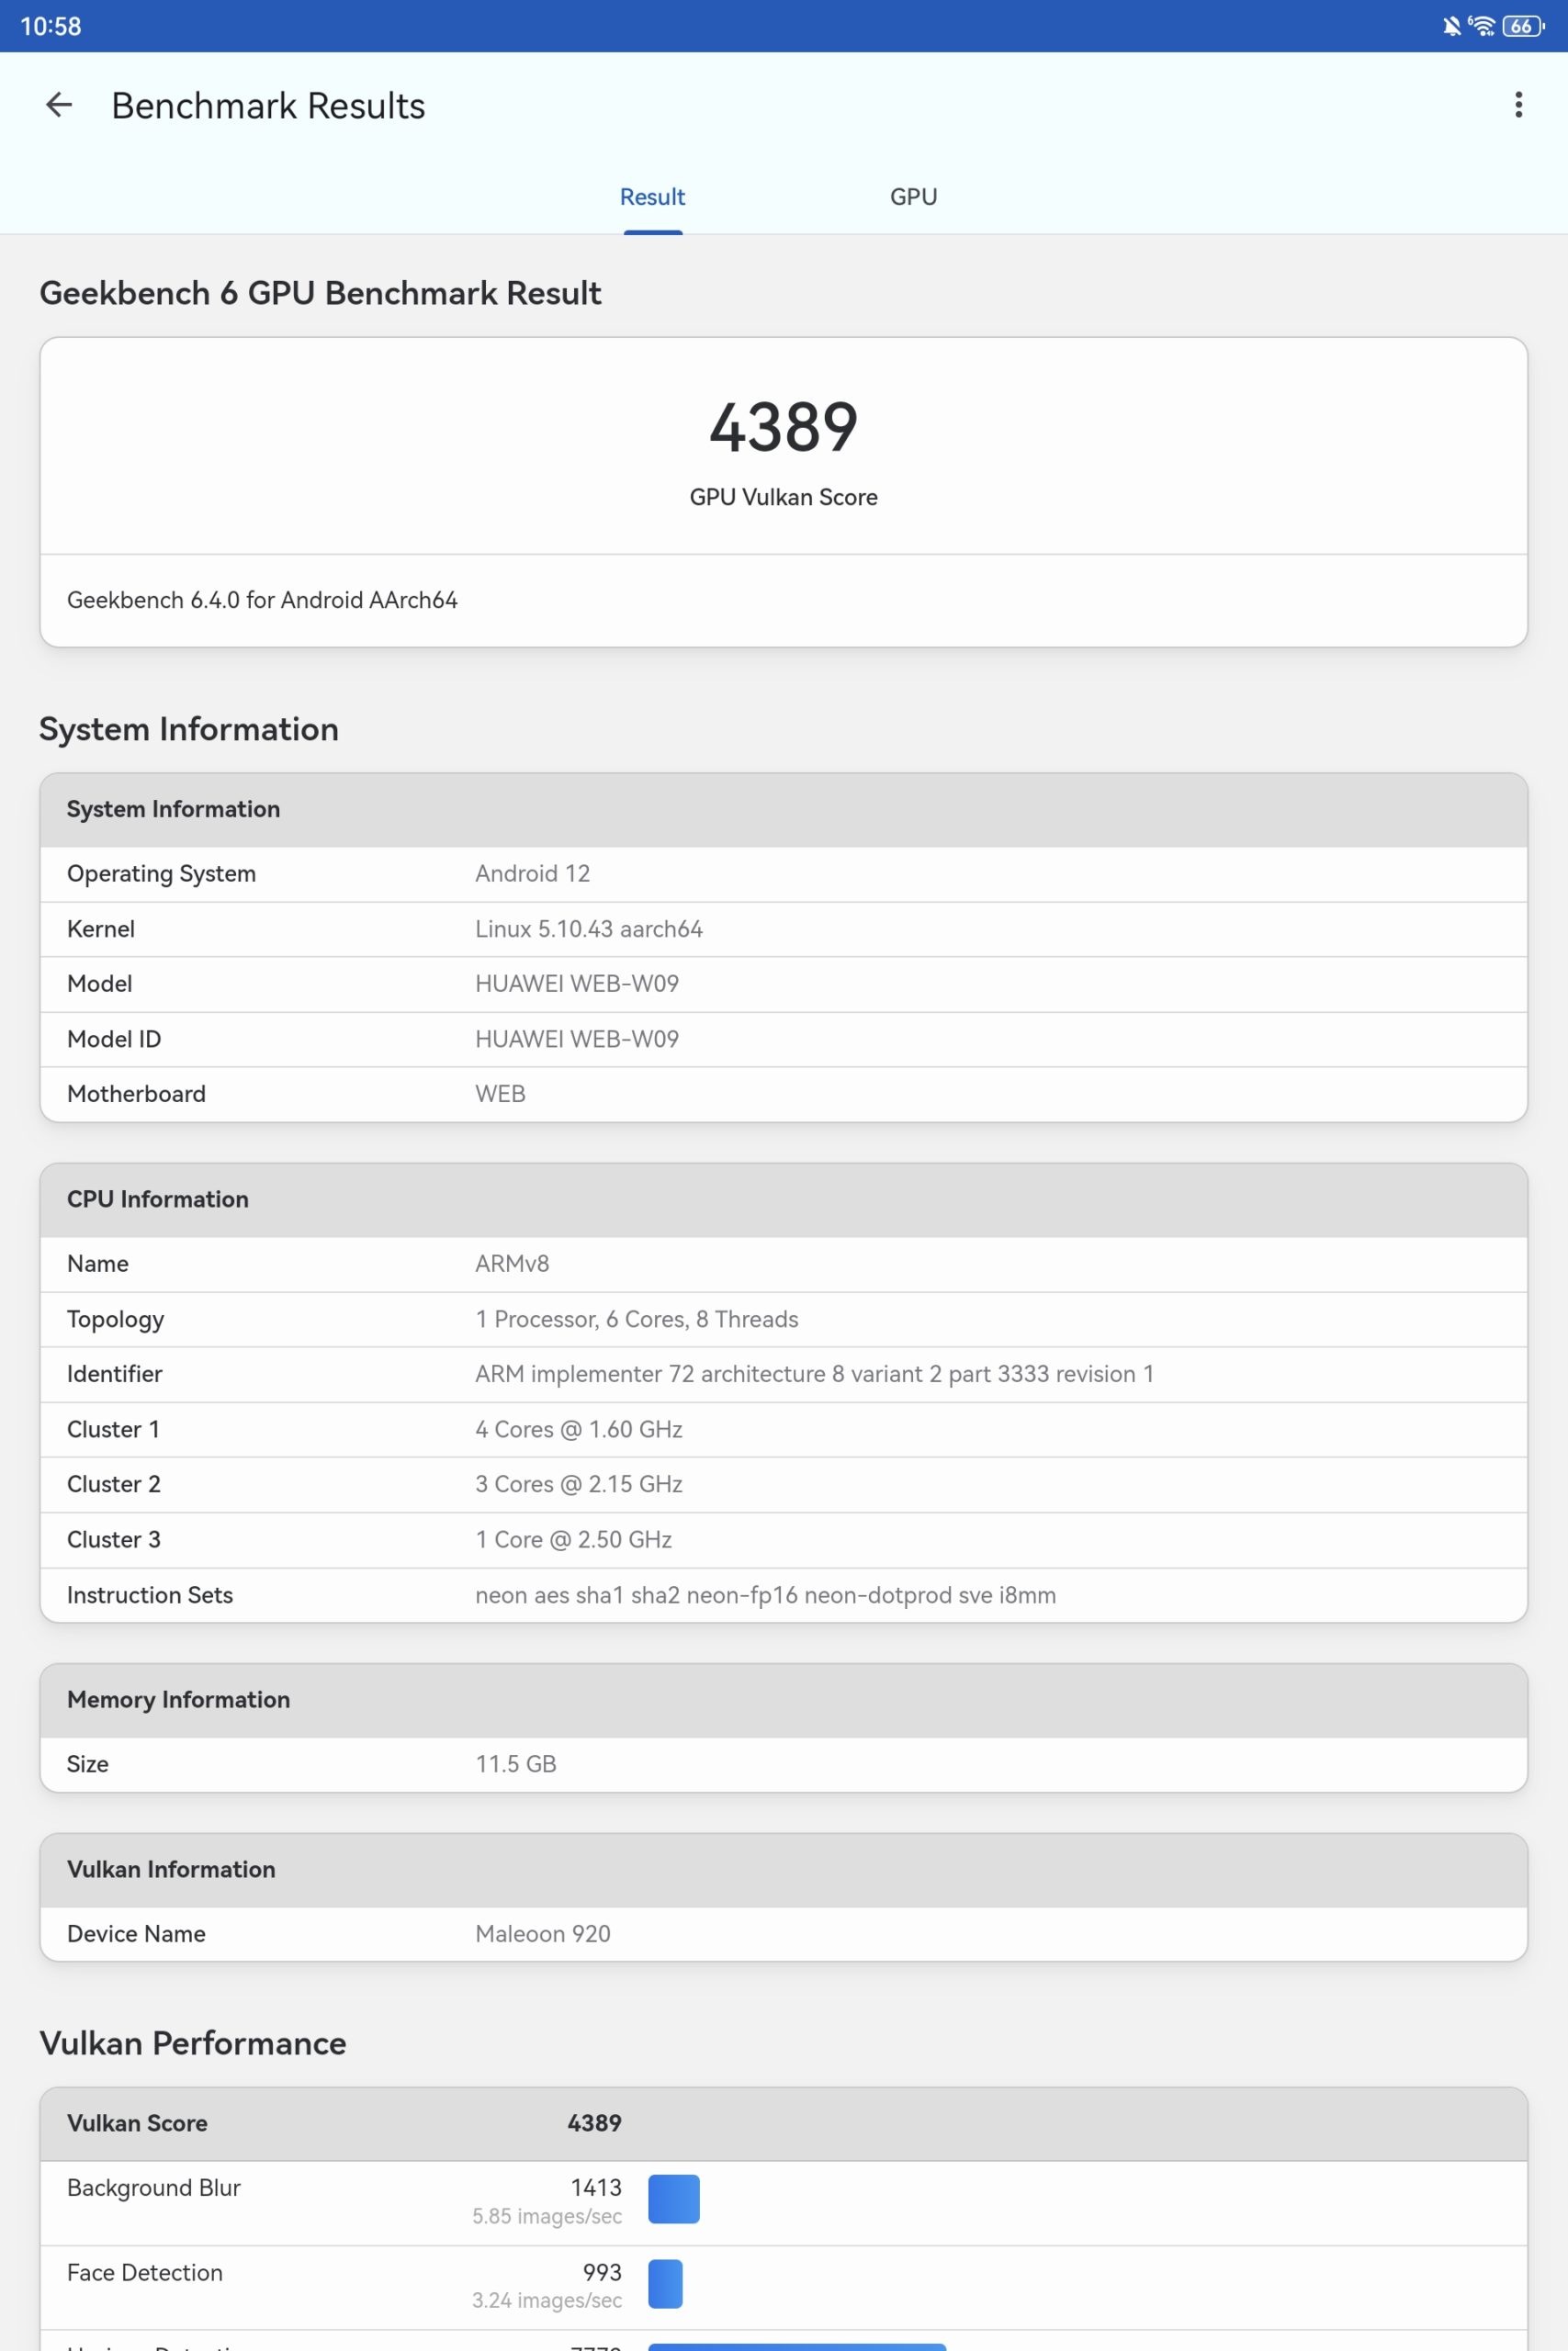The height and width of the screenshot is (2351, 1568).
Task: Select the Operating System row
Action: (784, 873)
